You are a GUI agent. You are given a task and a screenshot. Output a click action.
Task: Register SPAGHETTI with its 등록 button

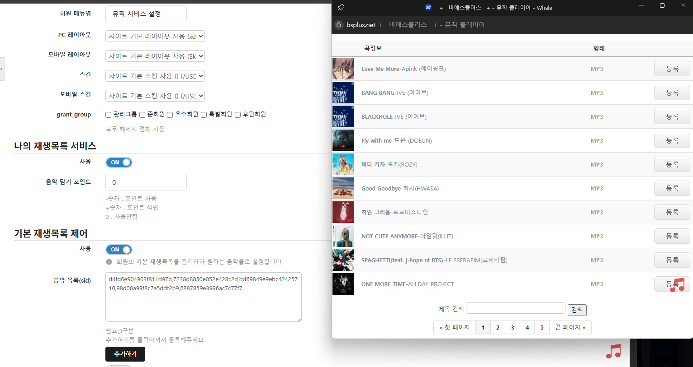(672, 260)
